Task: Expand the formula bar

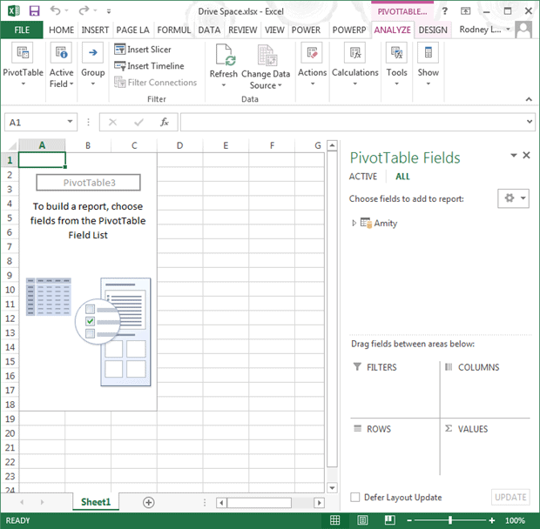Action: pos(530,122)
